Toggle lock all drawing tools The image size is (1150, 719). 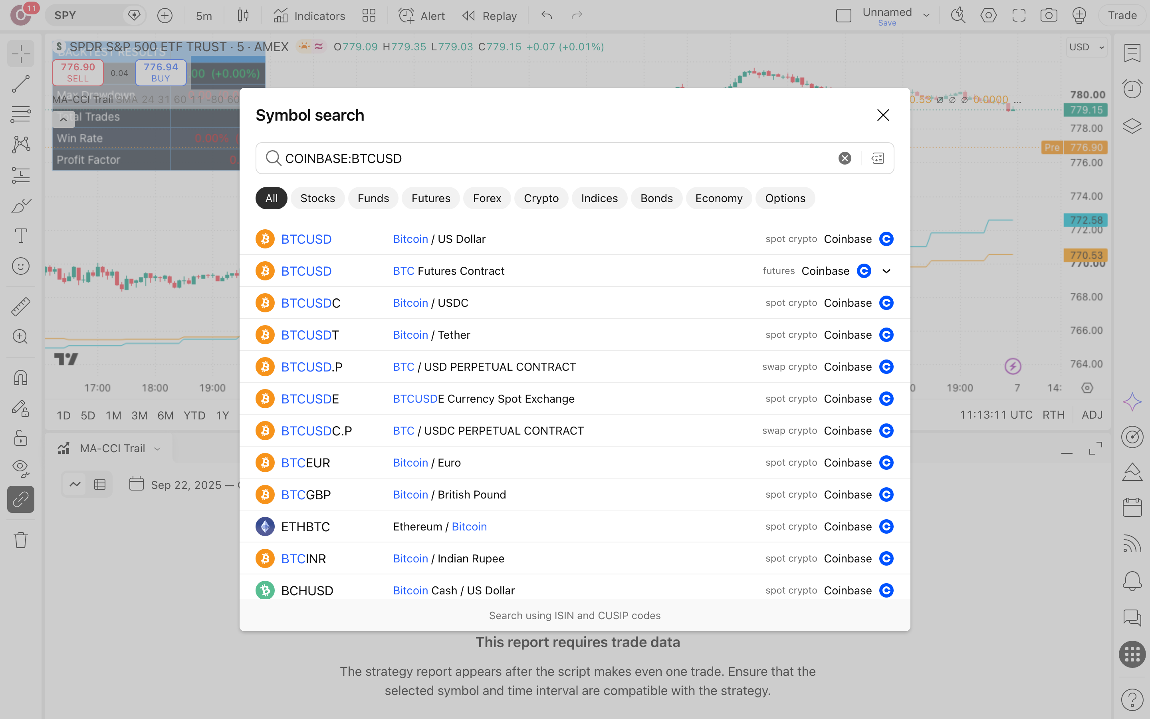21,439
